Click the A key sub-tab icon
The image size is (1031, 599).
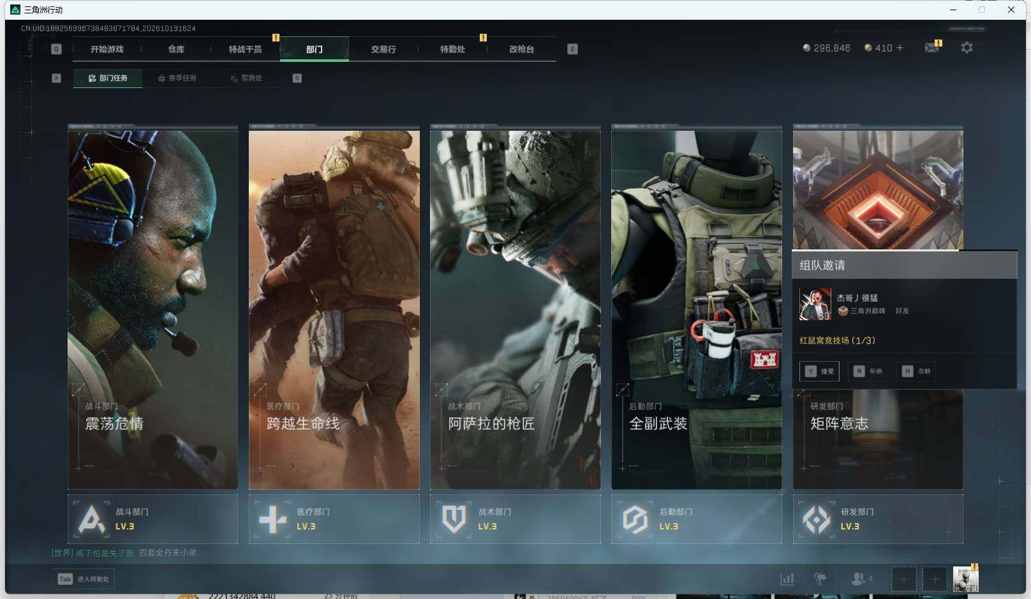tap(56, 78)
